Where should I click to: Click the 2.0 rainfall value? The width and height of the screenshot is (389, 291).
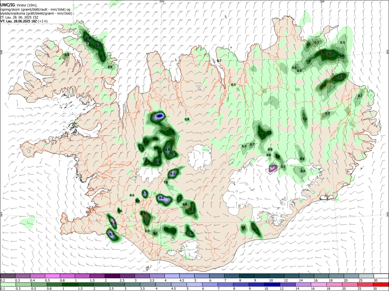point(138,201)
